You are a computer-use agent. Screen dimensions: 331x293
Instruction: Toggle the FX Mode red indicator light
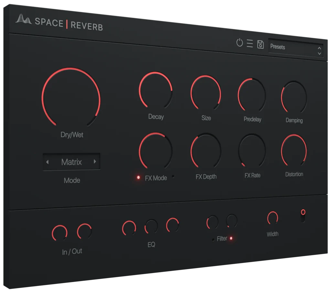coord(138,177)
